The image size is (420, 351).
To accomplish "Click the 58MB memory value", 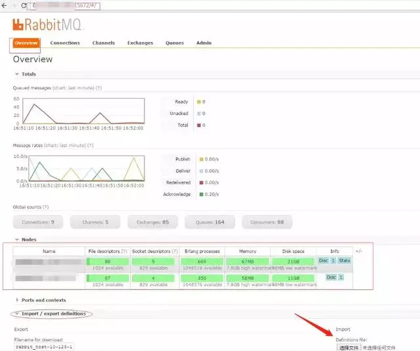I will 247,278.
